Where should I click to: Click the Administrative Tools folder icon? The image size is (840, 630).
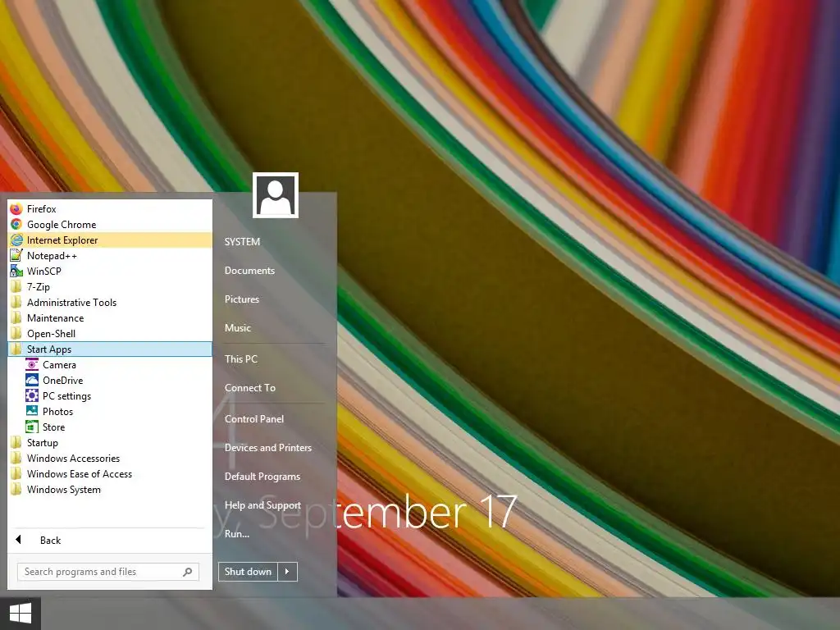(x=16, y=302)
